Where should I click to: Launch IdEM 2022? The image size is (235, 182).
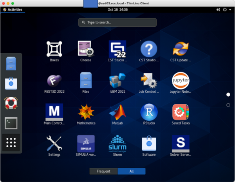click(117, 81)
